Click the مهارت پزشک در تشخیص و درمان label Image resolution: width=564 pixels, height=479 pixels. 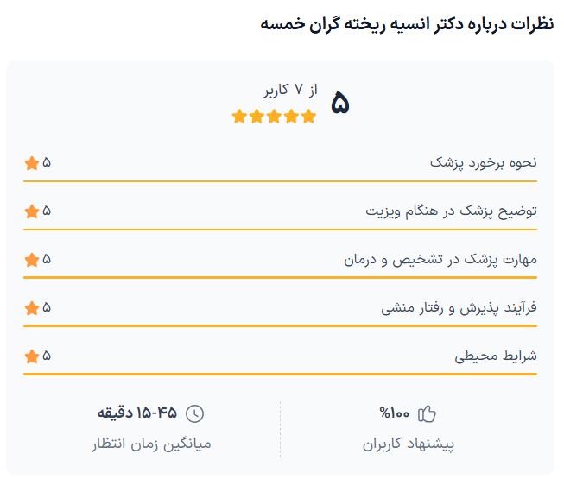[440, 260]
